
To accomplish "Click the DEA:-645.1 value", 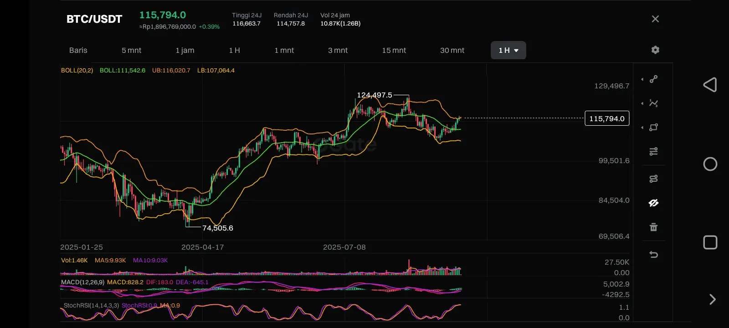I will tap(192, 282).
